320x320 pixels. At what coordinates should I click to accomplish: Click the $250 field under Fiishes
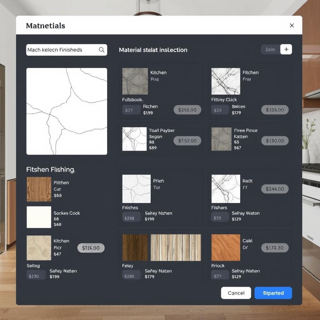click(x=132, y=217)
